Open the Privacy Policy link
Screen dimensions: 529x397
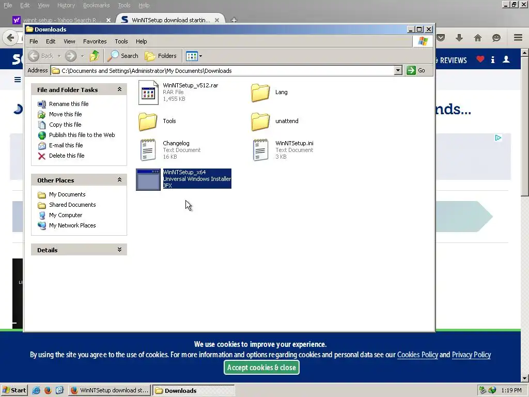(x=471, y=355)
